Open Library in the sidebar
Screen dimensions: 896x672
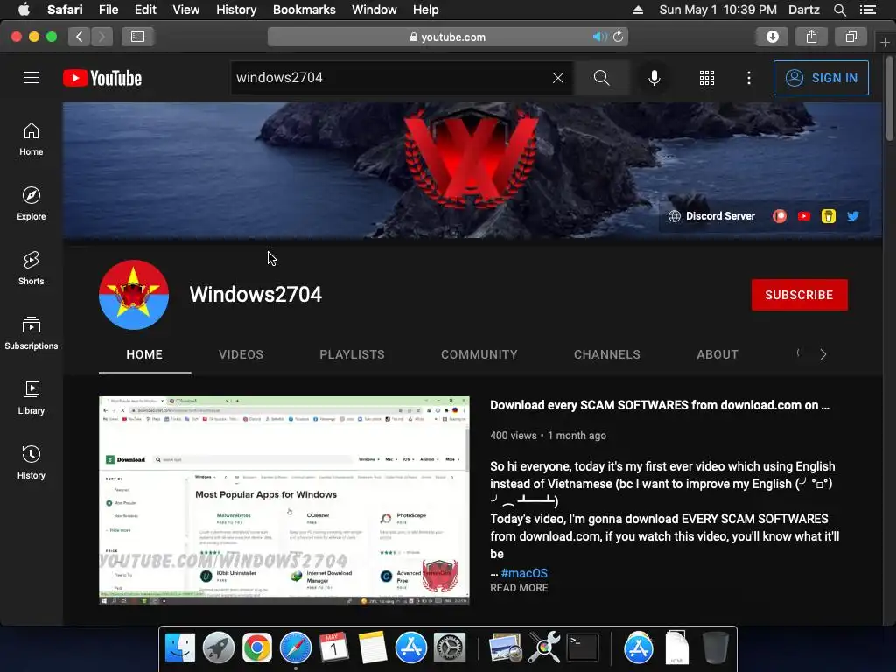click(31, 398)
